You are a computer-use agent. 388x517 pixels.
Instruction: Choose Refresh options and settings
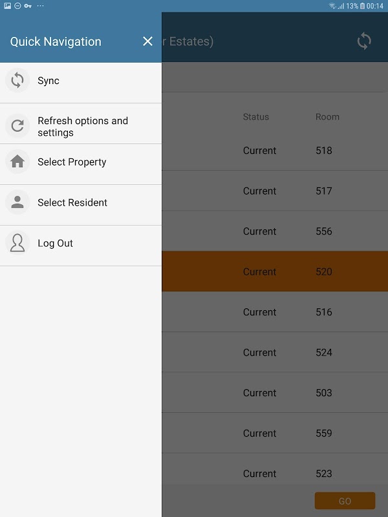tap(83, 127)
